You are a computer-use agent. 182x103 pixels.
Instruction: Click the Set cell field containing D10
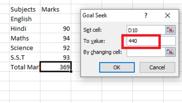[x=146, y=30]
